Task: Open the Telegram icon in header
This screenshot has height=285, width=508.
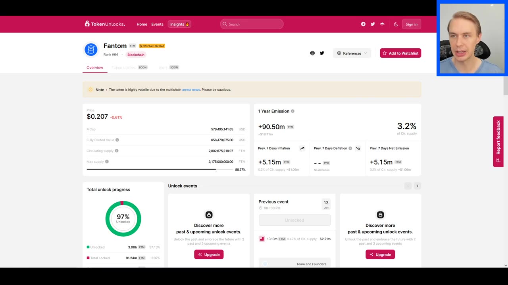Action: click(x=363, y=24)
